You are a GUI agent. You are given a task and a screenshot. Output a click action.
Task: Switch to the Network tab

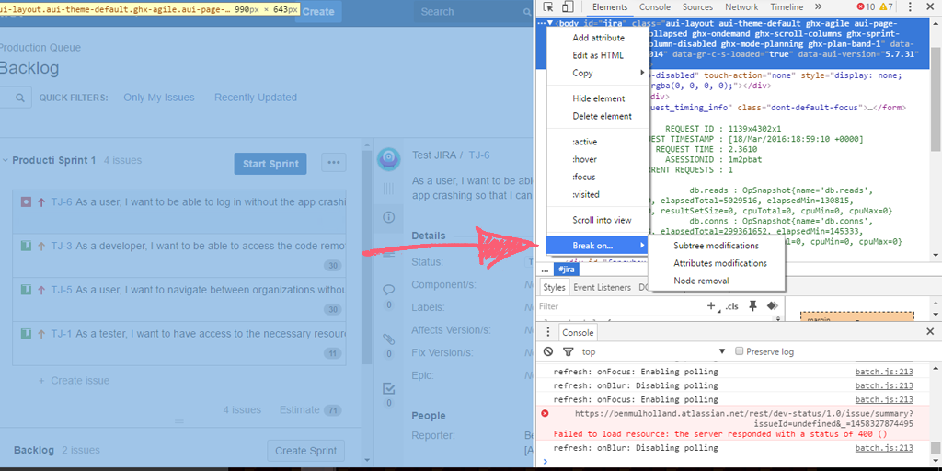click(x=741, y=7)
